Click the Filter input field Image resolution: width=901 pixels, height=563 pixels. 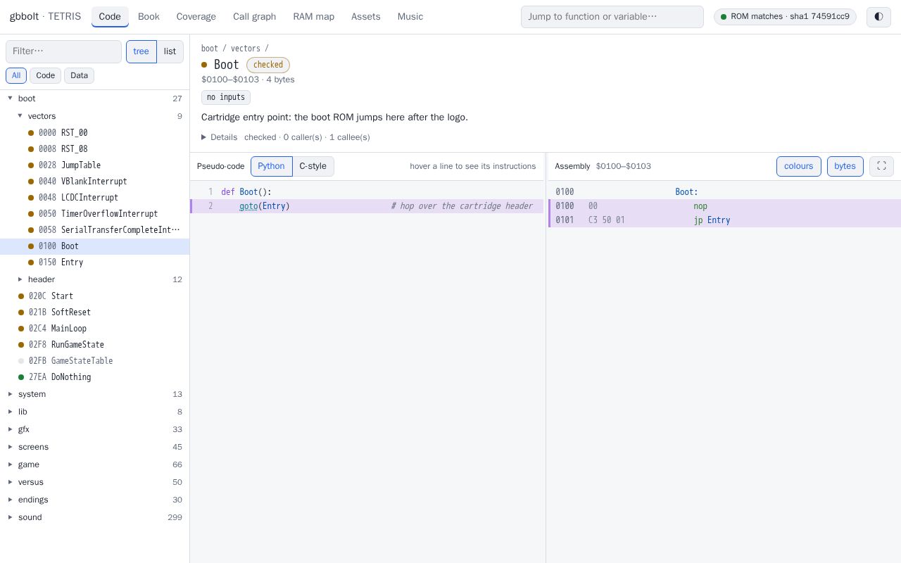click(64, 51)
